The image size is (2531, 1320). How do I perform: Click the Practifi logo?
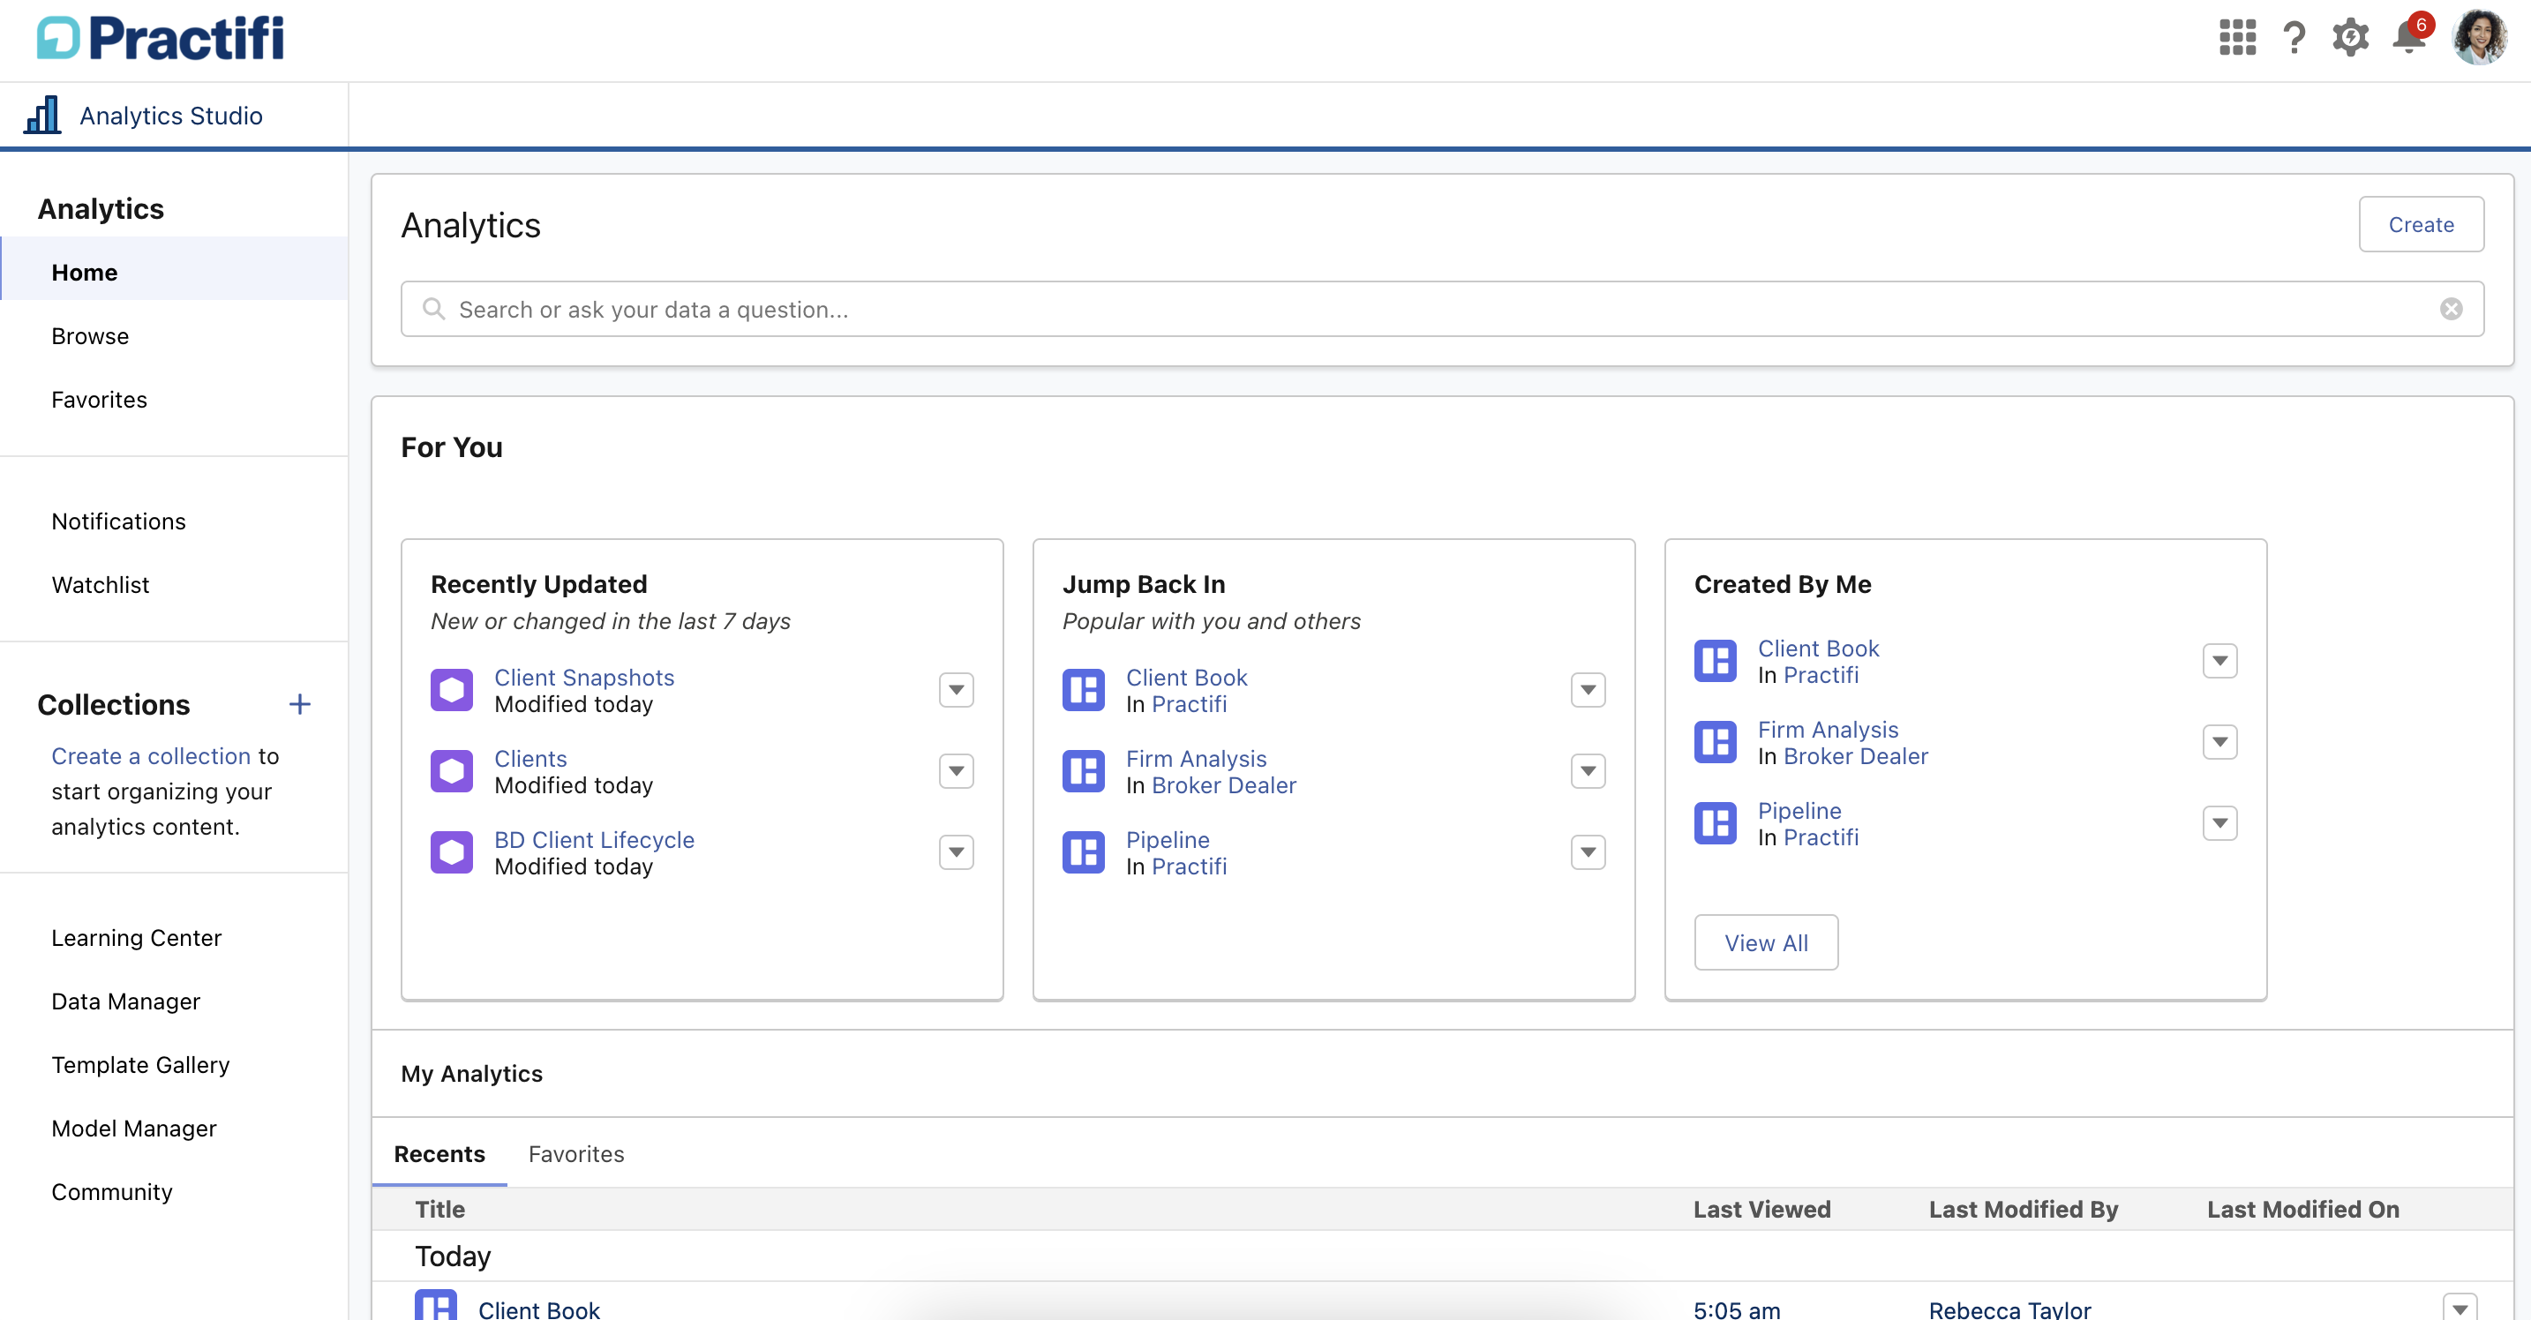[160, 37]
